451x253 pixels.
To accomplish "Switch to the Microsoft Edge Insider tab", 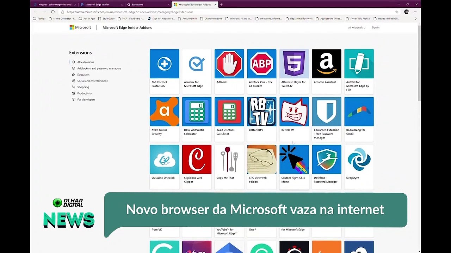I will (x=101, y=5).
